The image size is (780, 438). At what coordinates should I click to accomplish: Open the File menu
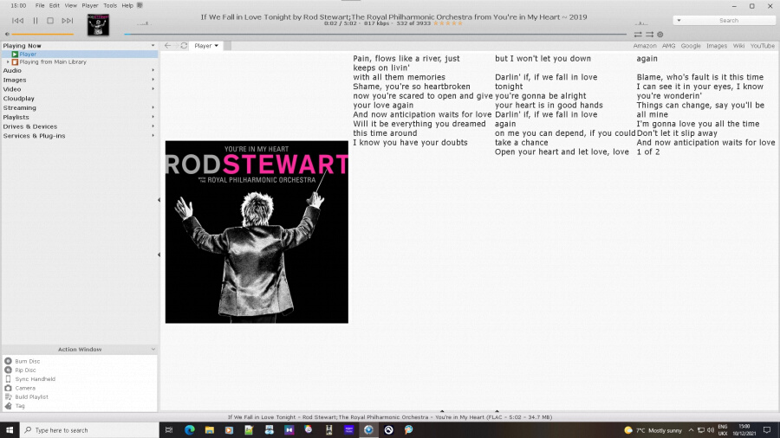click(40, 5)
